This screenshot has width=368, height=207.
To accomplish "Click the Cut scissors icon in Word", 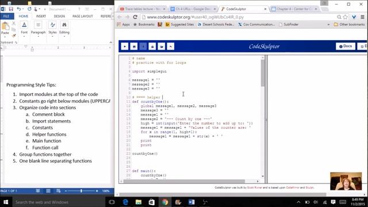I will (x=14, y=23).
